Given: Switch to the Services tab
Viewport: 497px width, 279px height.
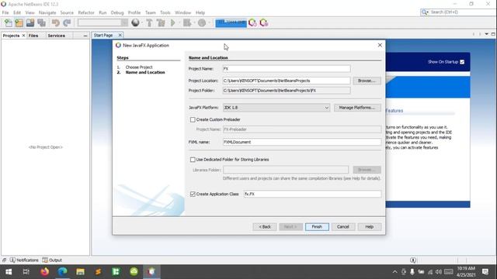Looking at the screenshot, I should 57,36.
